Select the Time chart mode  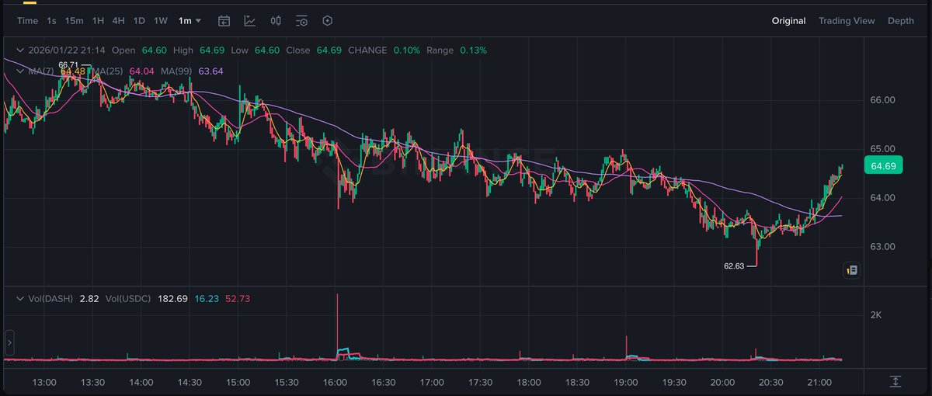click(x=27, y=21)
